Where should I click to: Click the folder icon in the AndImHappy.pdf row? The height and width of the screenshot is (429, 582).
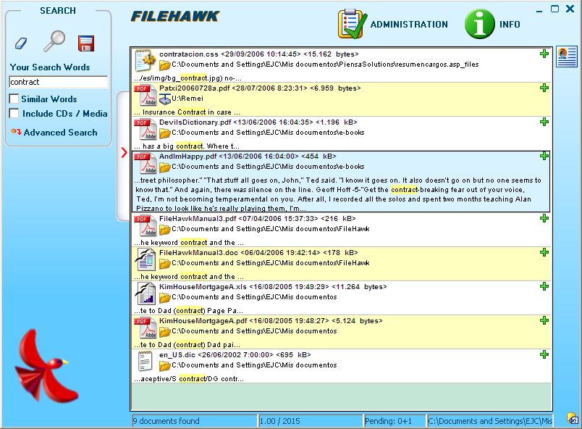[x=165, y=168]
